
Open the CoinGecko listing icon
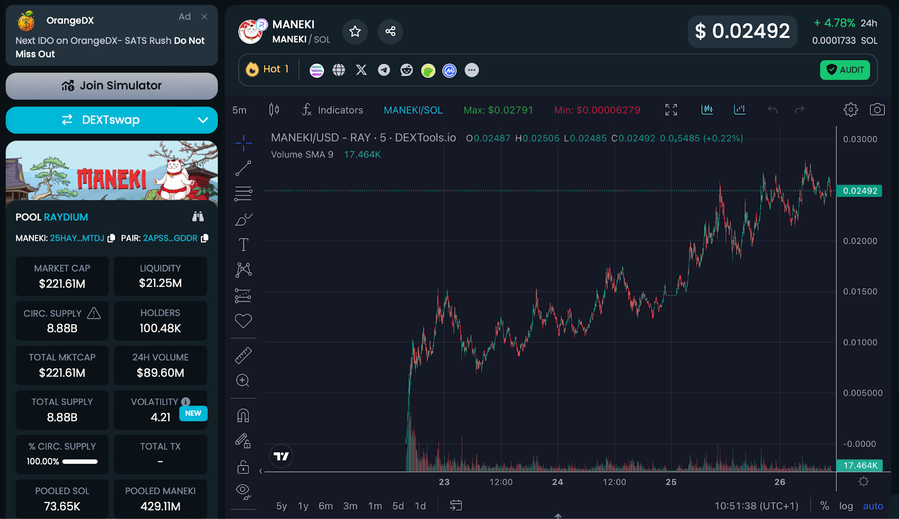point(428,70)
